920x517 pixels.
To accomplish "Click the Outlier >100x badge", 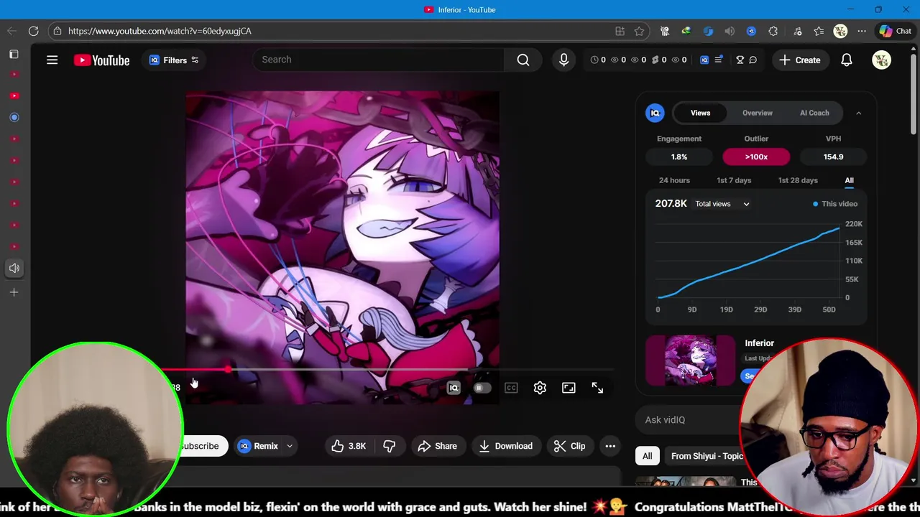I will (x=756, y=157).
